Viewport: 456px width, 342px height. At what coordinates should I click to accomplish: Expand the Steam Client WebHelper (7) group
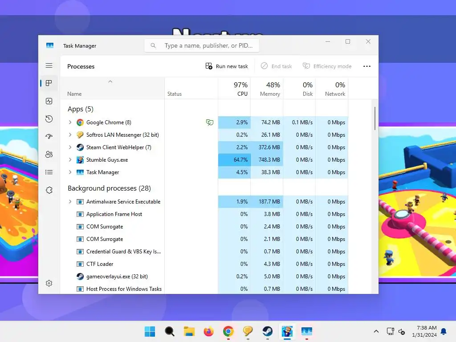pos(70,147)
